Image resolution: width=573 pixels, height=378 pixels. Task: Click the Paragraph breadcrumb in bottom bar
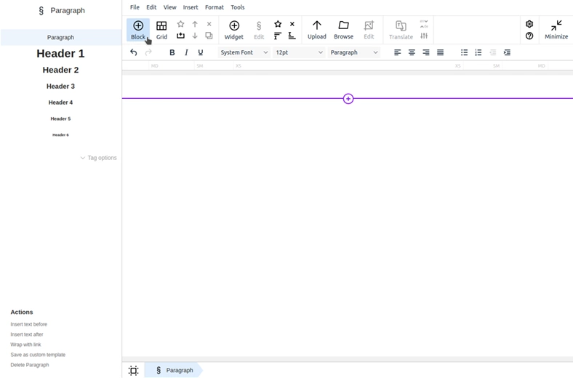pos(174,370)
